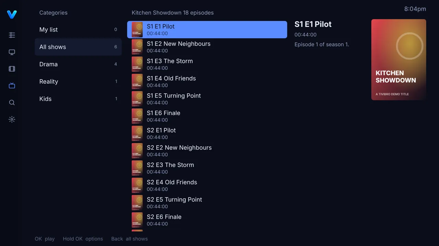Click the Kitchen Showdown poster artwork

(399, 59)
